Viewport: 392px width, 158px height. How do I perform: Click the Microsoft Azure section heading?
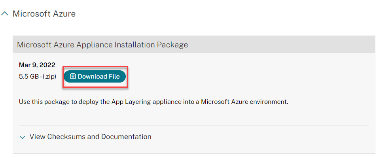(44, 14)
